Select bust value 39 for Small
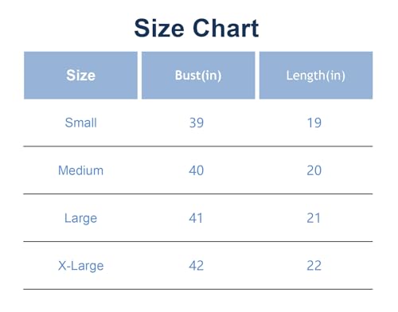 [197, 123]
